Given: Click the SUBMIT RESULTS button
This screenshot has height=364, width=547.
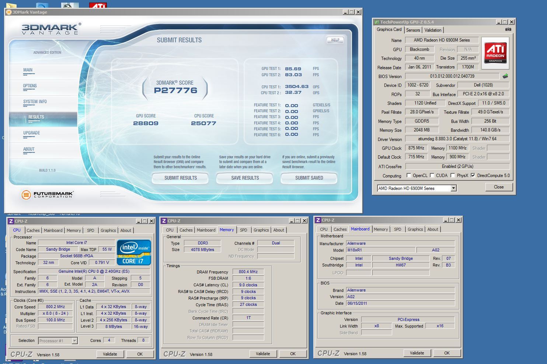Looking at the screenshot, I should point(180,178).
